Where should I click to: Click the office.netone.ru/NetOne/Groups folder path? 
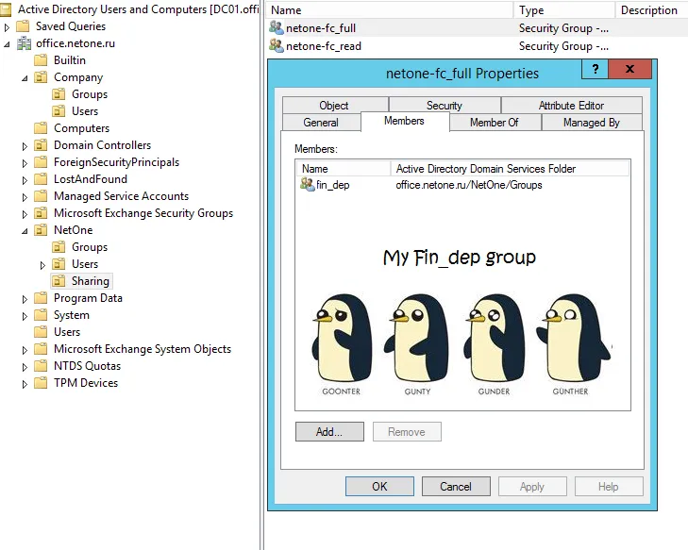point(469,185)
